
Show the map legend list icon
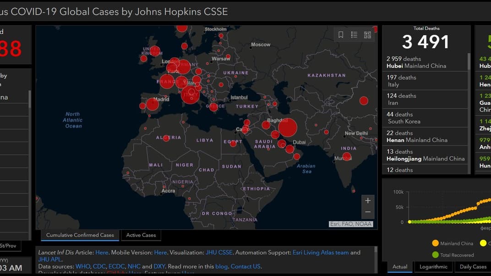click(x=354, y=35)
